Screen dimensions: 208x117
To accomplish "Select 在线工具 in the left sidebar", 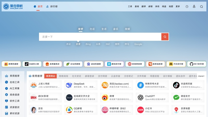I will coord(13,82).
